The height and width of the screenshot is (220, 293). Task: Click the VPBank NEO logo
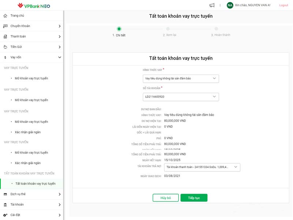pos(34,5)
